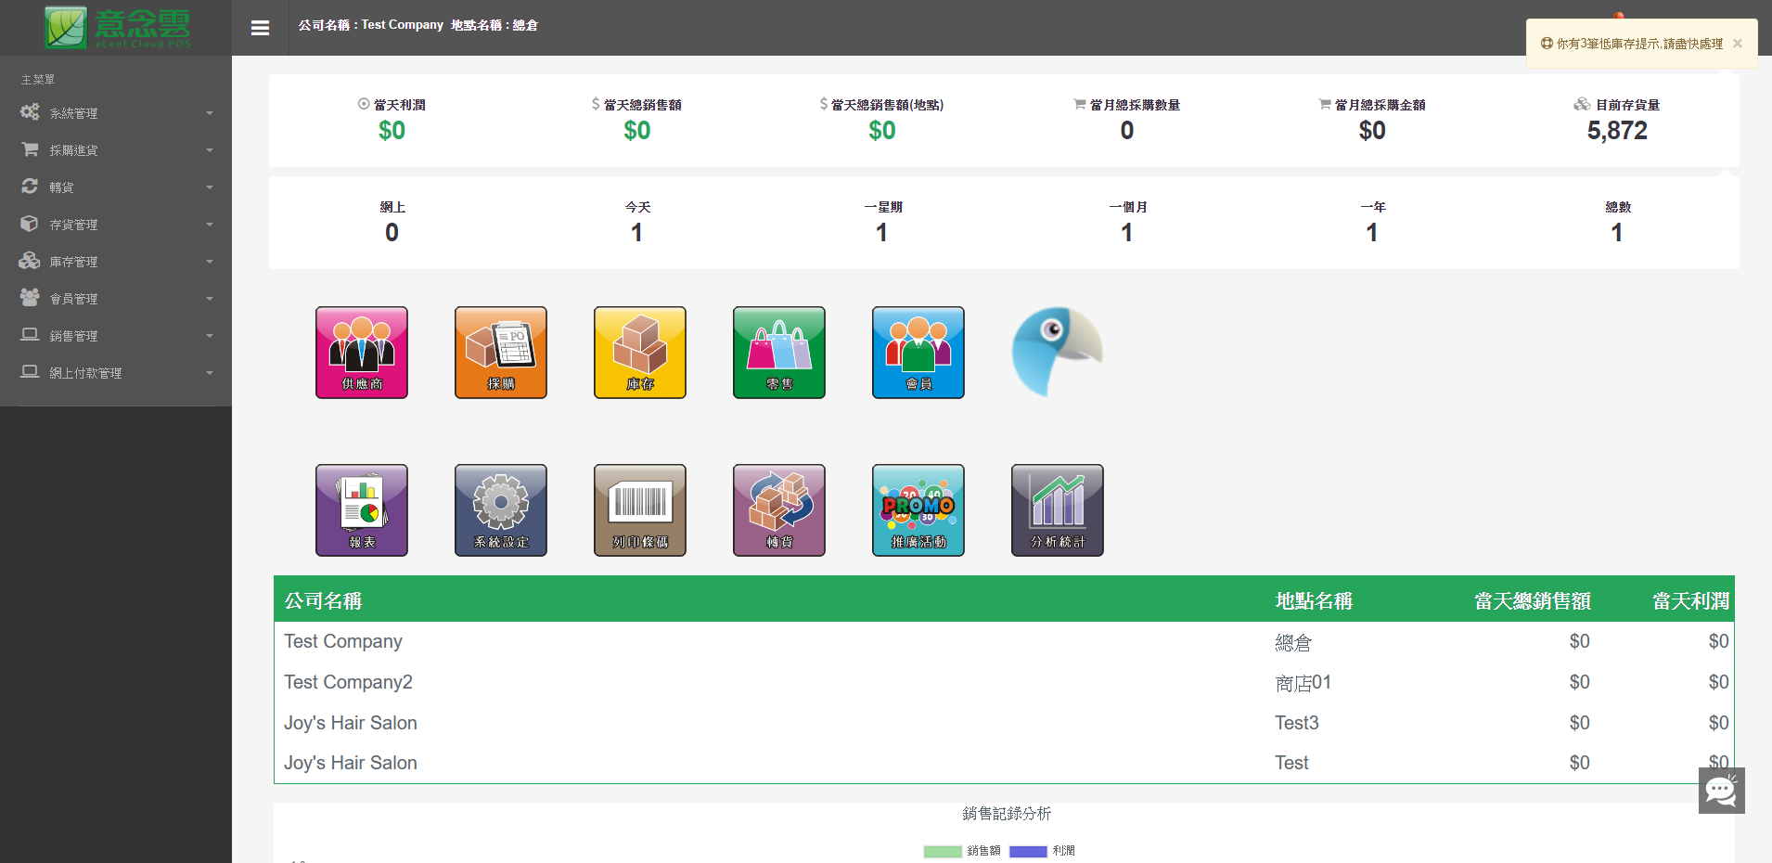This screenshot has height=863, width=1772.
Task: Open the 供應商 supplier tile
Action: click(x=362, y=353)
